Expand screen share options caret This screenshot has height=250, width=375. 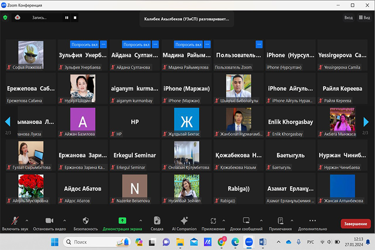tap(140, 220)
